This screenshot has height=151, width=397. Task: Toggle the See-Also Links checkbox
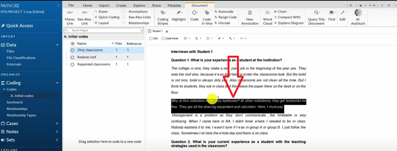[x=123, y=17]
